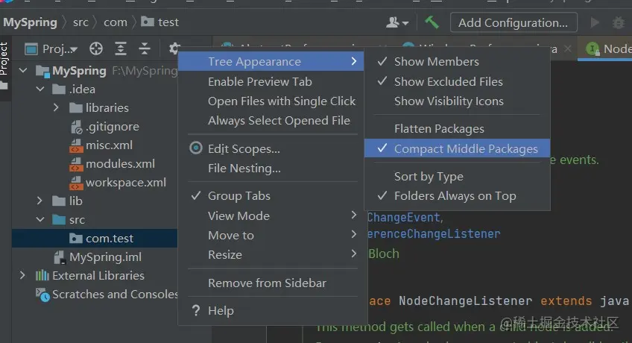Open the user account icon in toolbar
The image size is (632, 343).
(x=396, y=22)
